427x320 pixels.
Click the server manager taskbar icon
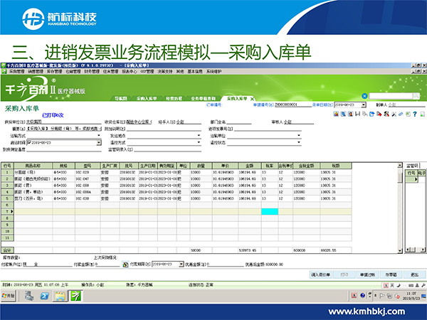[29, 296]
